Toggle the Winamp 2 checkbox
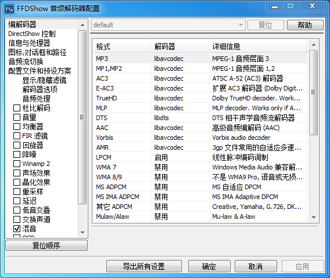The height and width of the screenshot is (278, 330). coord(17,164)
